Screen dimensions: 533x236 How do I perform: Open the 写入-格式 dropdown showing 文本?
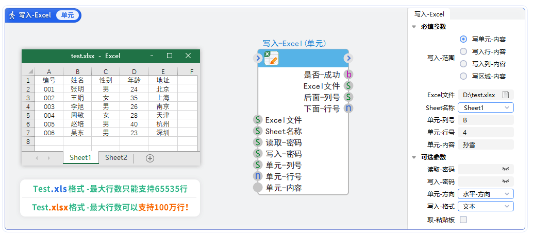pyautogui.click(x=486, y=206)
